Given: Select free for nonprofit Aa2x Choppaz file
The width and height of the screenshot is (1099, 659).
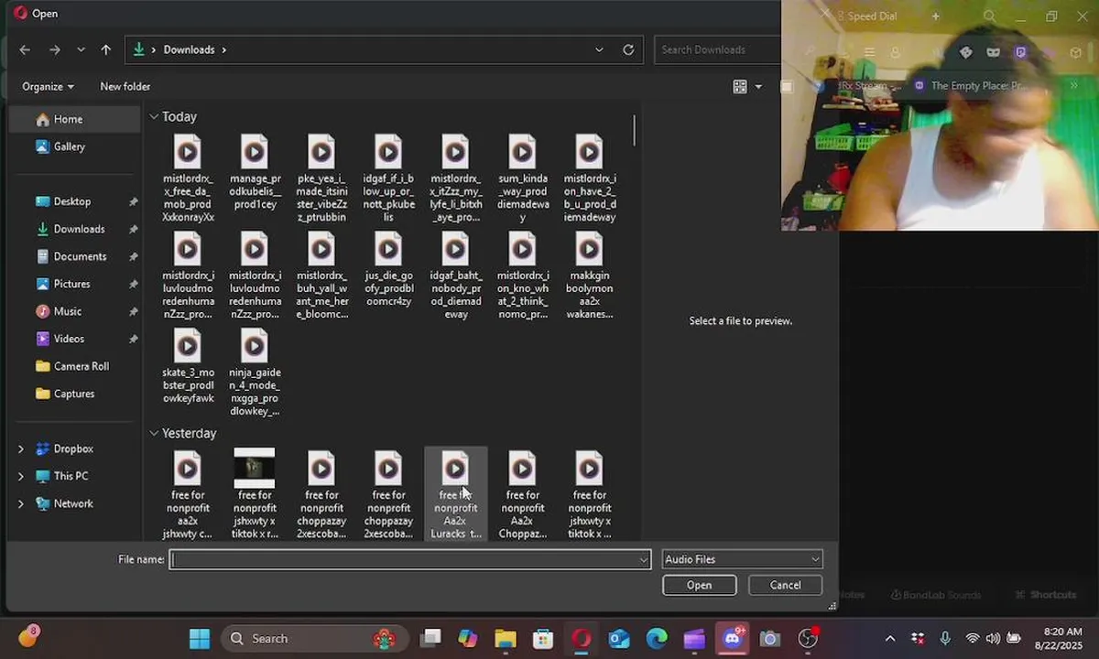Looking at the screenshot, I should [522, 494].
